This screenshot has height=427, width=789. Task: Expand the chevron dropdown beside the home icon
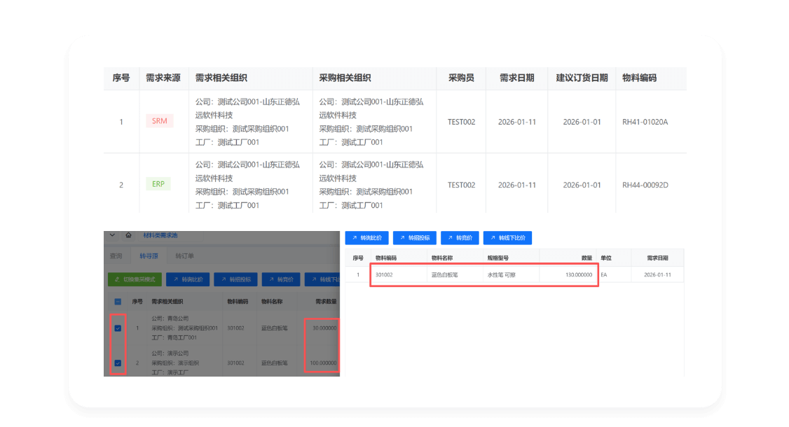pyautogui.click(x=112, y=236)
